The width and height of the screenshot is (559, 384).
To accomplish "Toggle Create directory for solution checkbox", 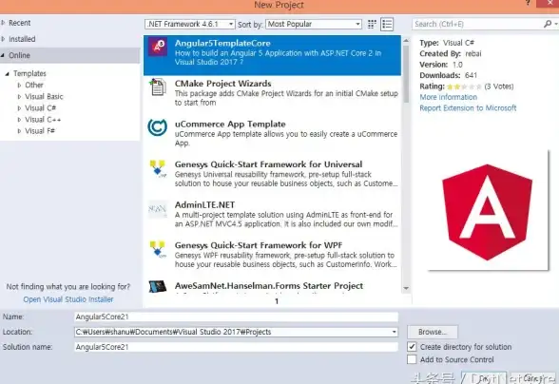I will pos(412,347).
